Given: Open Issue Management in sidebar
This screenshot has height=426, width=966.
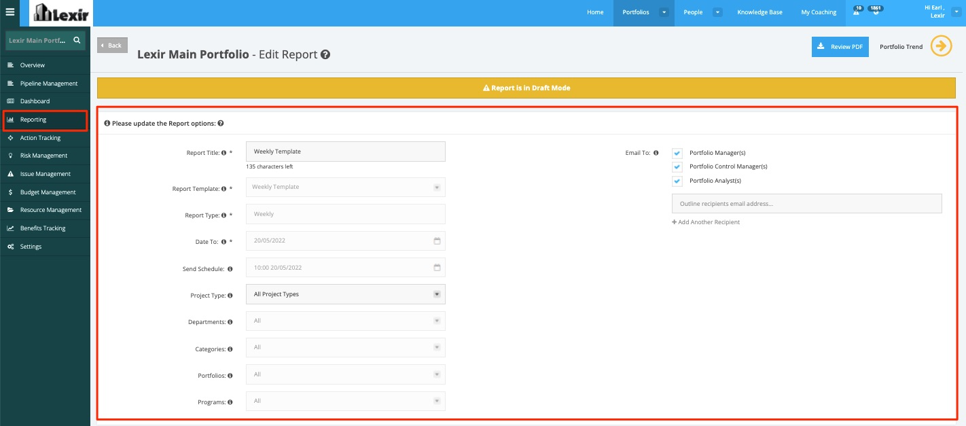Looking at the screenshot, I should 45,174.
